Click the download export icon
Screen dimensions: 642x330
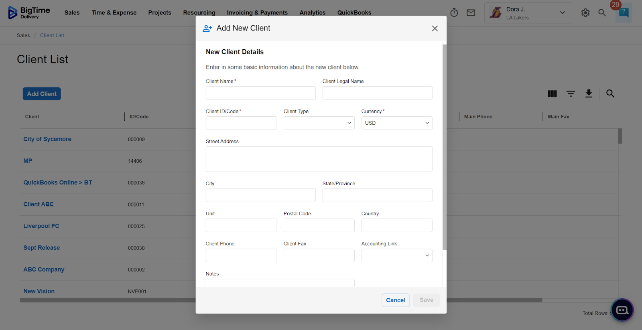[589, 94]
